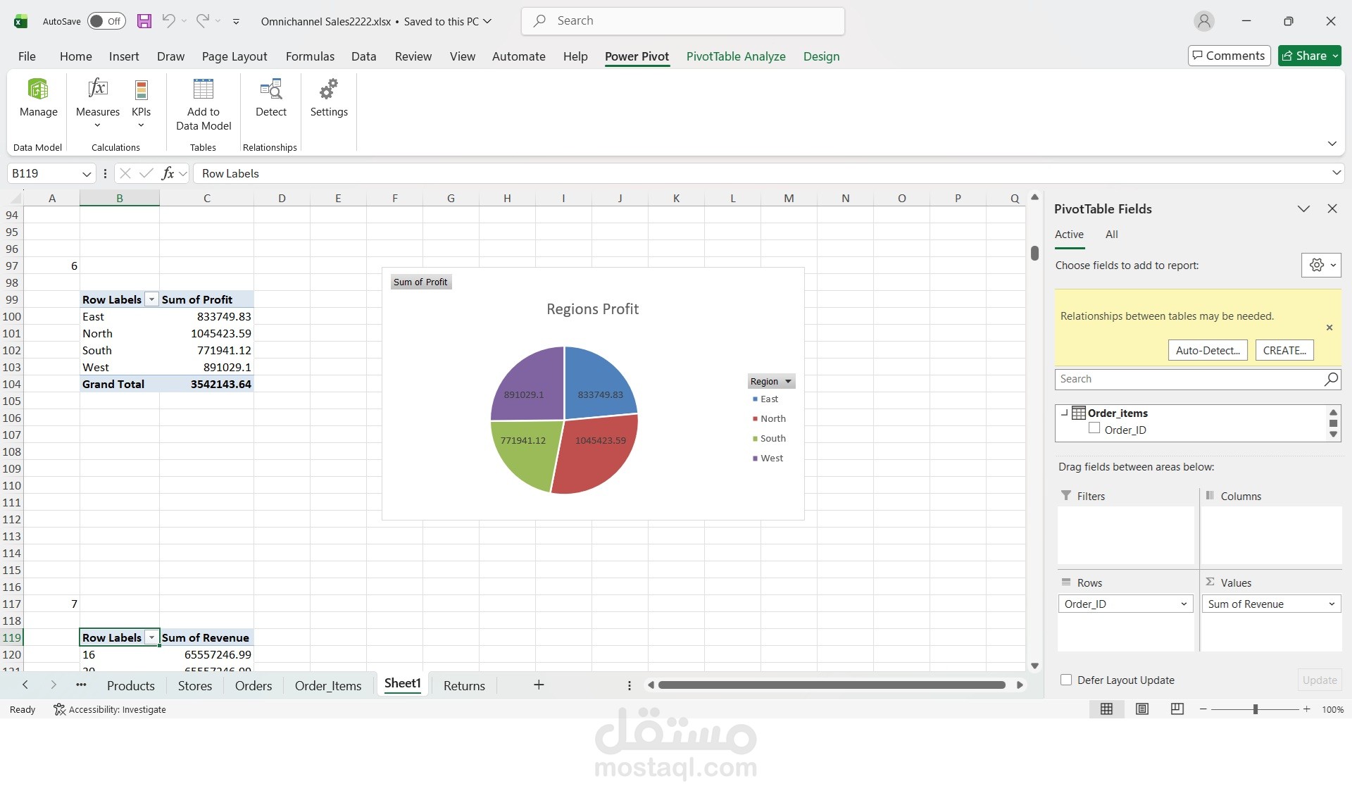Check the Order_ID field checkbox
This screenshot has height=798, width=1352.
[x=1094, y=429]
